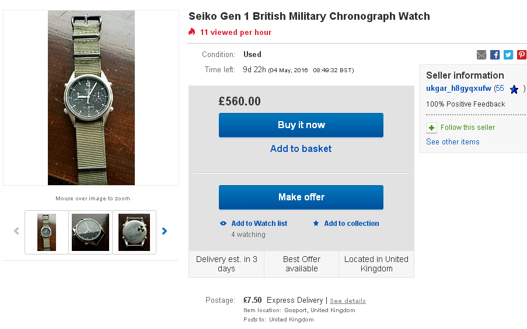Open seller ukgar_h8gyqxufw profile
Screen dimensions: 527x329
[x=459, y=89]
